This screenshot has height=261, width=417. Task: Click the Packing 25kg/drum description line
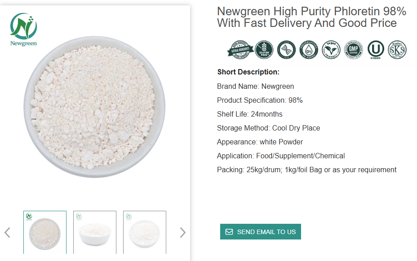tap(306, 170)
